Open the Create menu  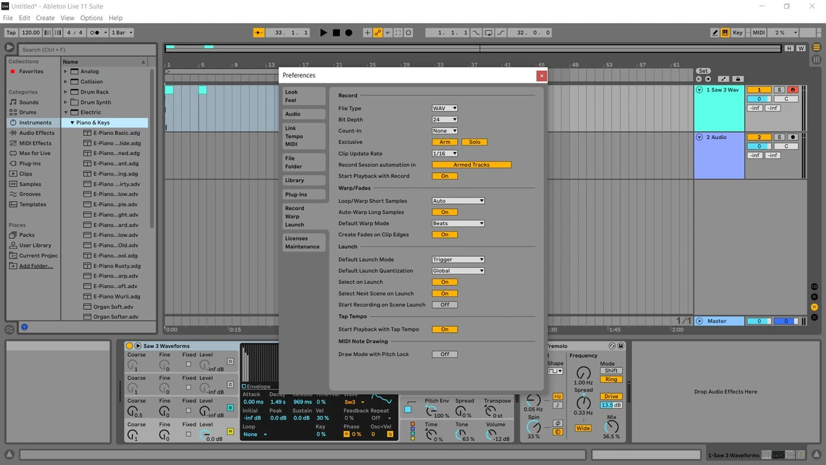click(45, 18)
